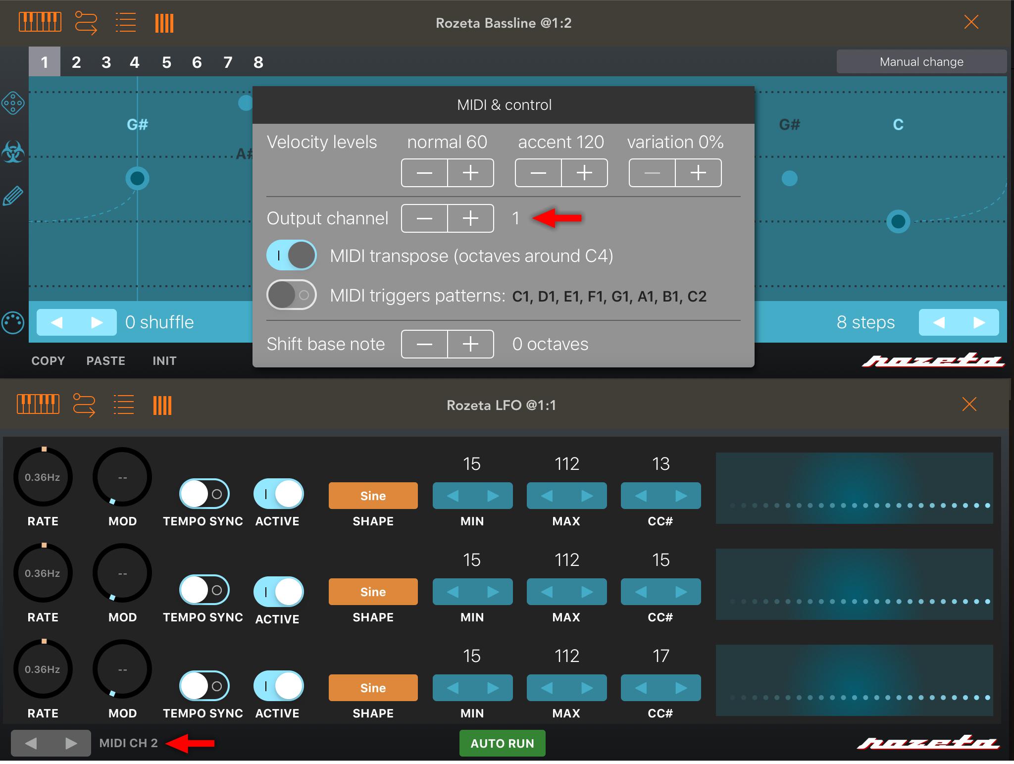Increase shift base note octaves

coord(470,344)
